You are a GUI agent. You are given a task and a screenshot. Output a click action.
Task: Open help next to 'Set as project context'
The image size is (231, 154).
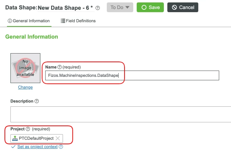click(61, 147)
